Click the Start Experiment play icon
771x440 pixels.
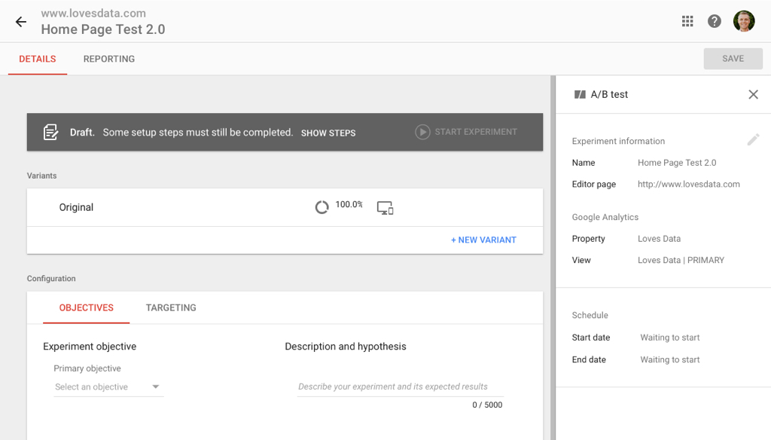(x=422, y=132)
